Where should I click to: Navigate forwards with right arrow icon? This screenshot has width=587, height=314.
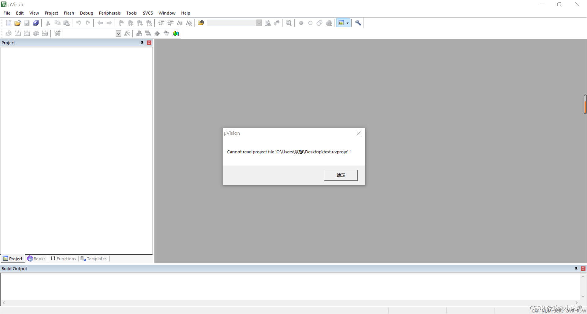109,23
